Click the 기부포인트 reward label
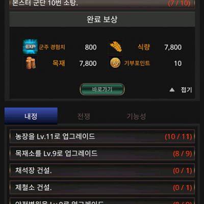This screenshot has width=204, height=204. (x=137, y=63)
